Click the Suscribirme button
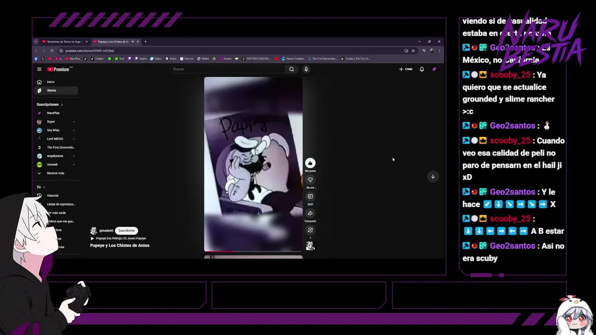The image size is (596, 335). [x=126, y=230]
